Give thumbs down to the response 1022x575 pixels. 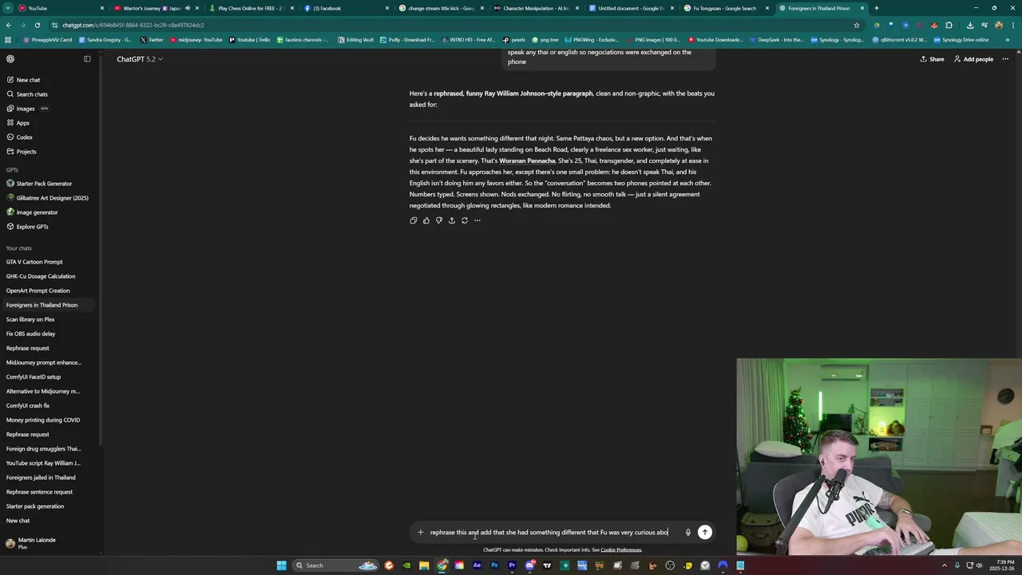438,220
